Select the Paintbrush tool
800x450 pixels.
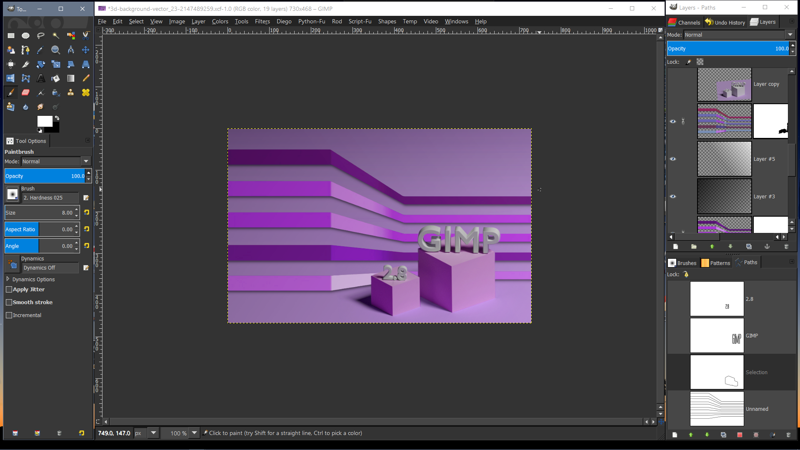click(x=11, y=92)
